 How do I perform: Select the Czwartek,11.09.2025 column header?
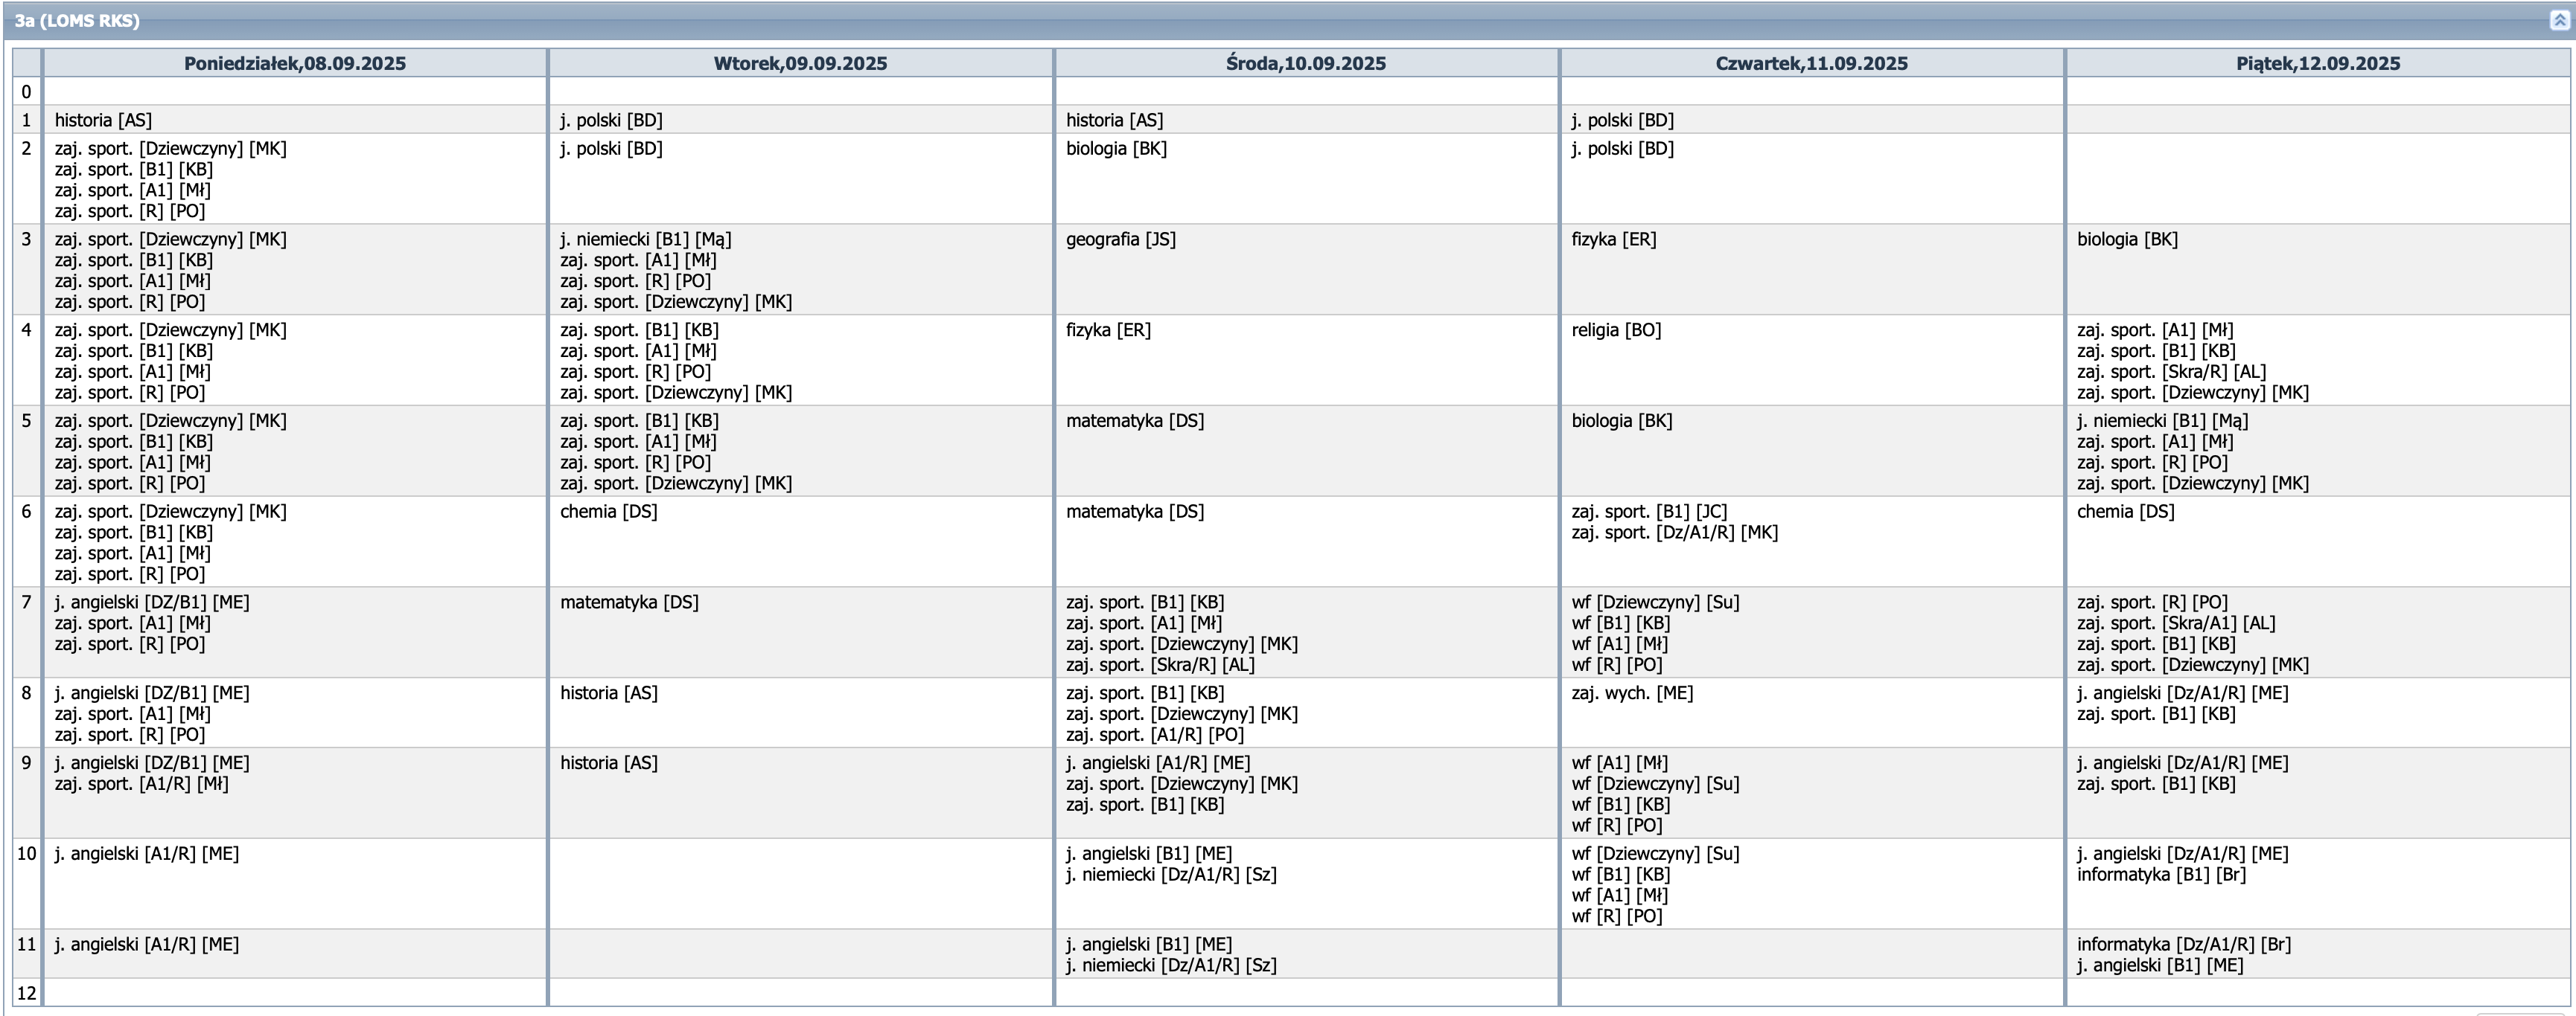point(1811,63)
